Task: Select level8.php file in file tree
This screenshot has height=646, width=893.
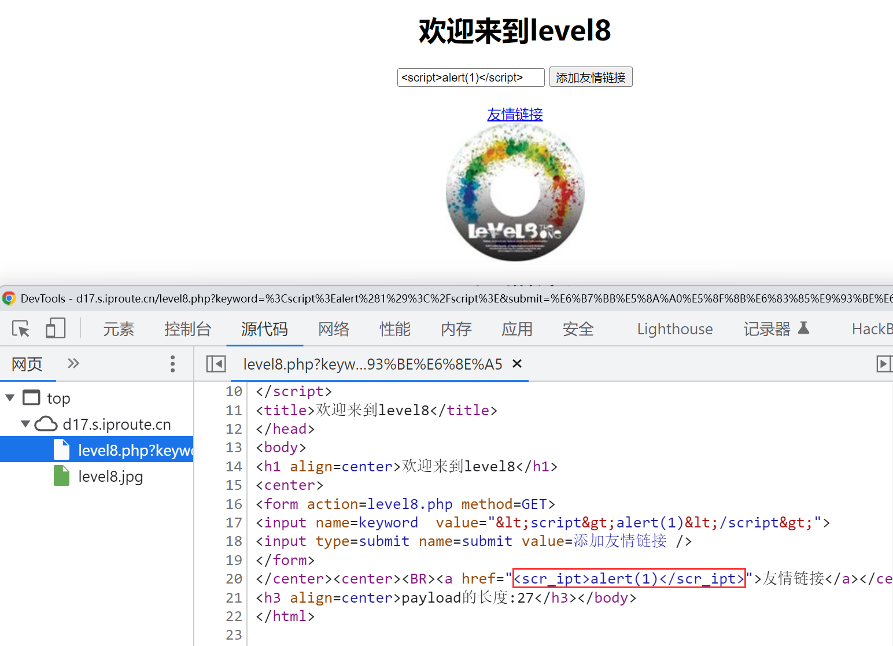Action: click(134, 450)
